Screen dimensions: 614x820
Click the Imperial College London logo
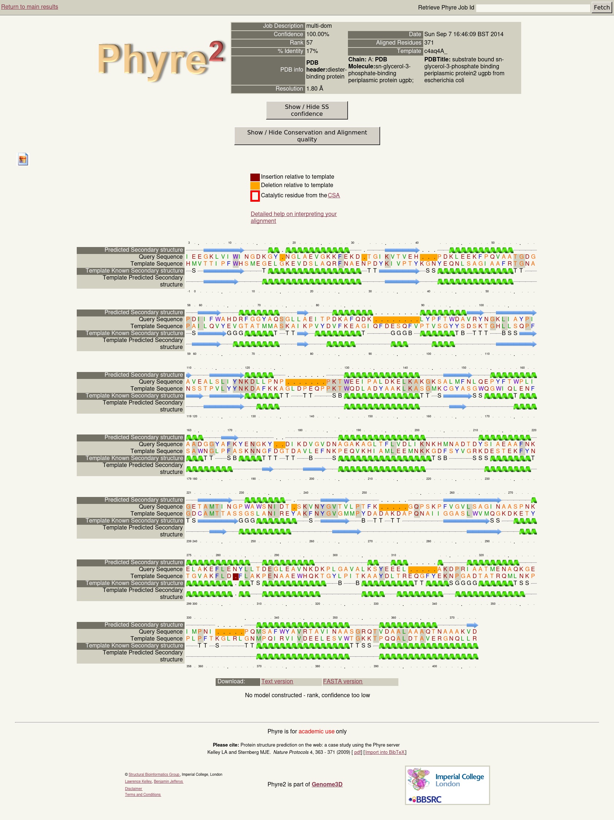[x=447, y=779]
